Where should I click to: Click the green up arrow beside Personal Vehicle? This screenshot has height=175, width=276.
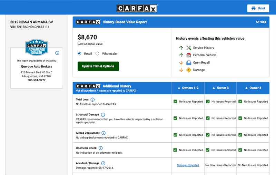click(181, 55)
